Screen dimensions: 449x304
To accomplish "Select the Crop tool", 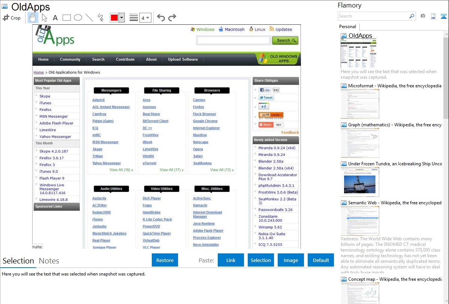I will 12,18.
